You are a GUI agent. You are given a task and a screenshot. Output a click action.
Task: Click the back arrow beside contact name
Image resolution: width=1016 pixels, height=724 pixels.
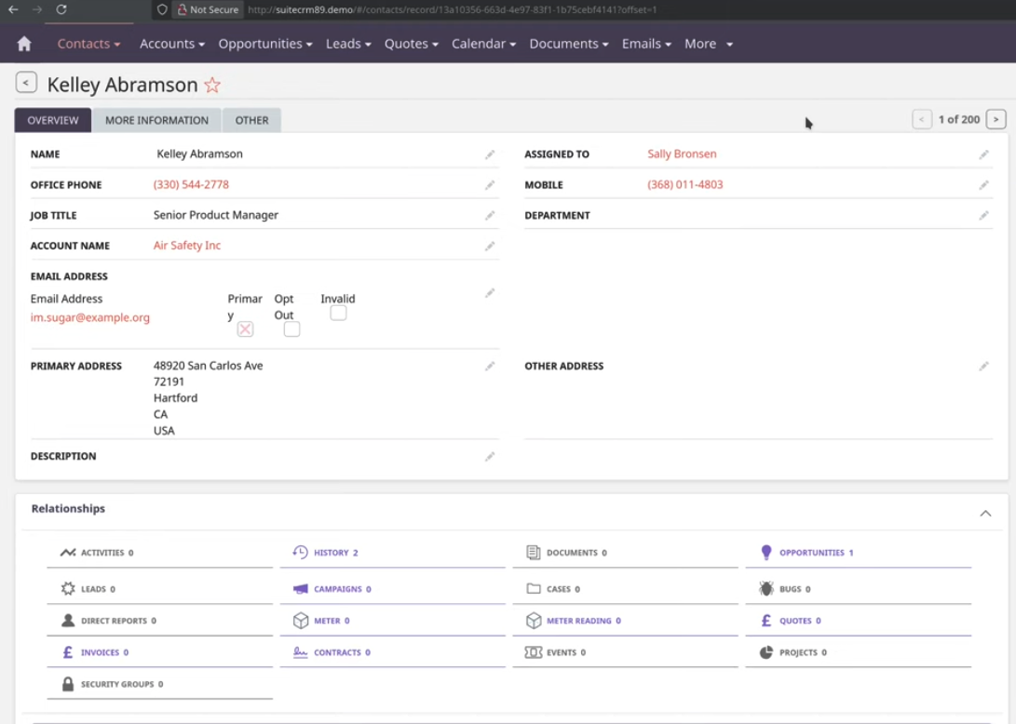[26, 83]
